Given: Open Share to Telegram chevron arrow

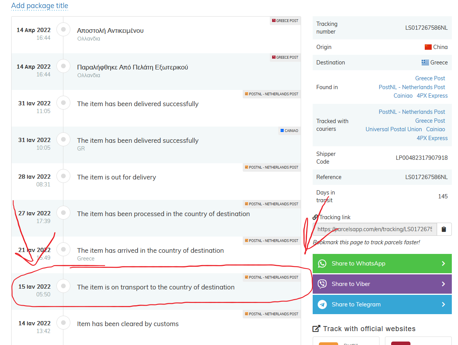Looking at the screenshot, I should (443, 304).
